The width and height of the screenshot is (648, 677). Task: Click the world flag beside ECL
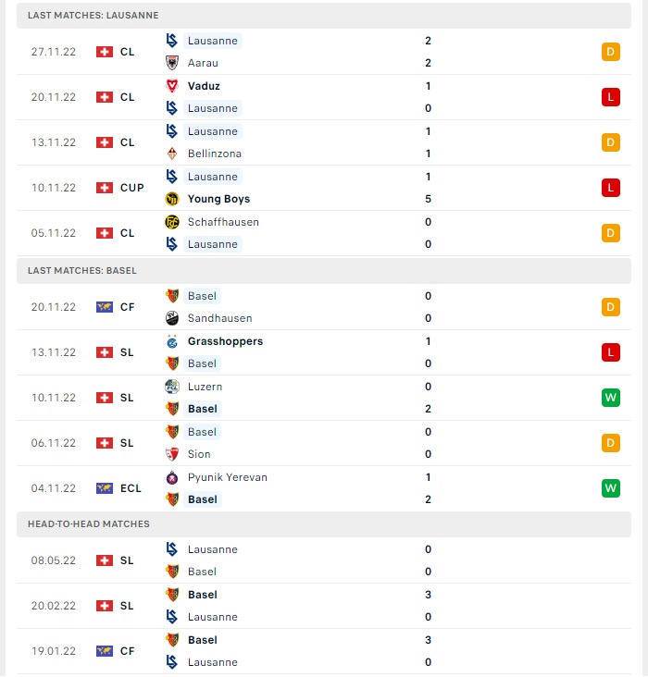point(105,488)
